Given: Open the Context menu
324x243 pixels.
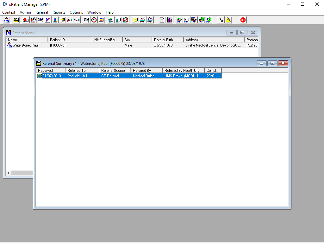Looking at the screenshot, I should (9, 12).
